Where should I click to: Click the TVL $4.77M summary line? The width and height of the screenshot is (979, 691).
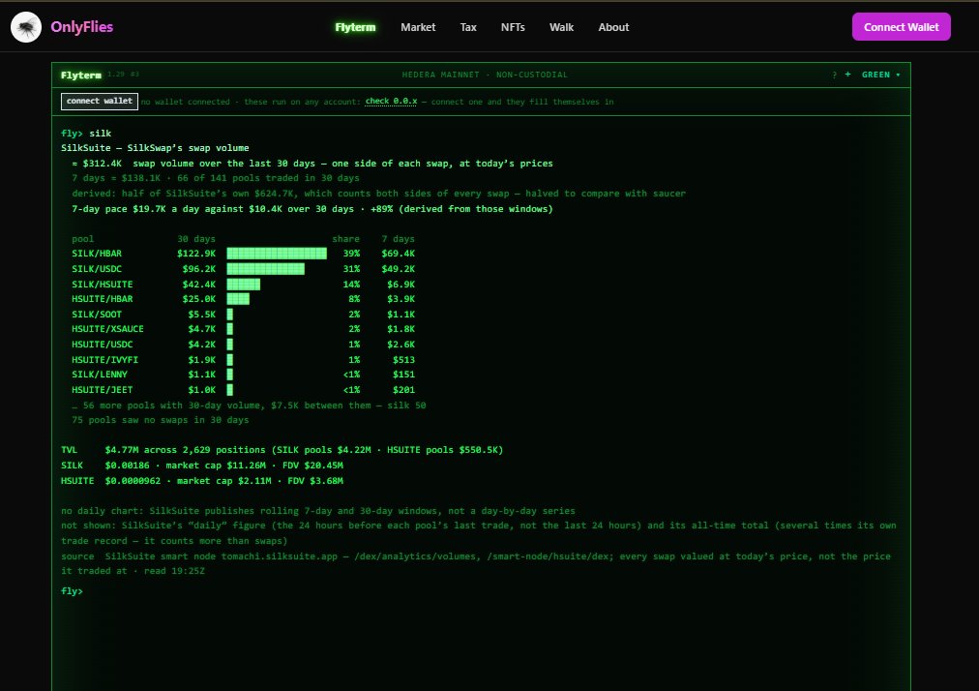pos(282,450)
